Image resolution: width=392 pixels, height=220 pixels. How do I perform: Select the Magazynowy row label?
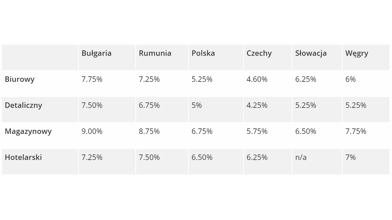pyautogui.click(x=28, y=132)
